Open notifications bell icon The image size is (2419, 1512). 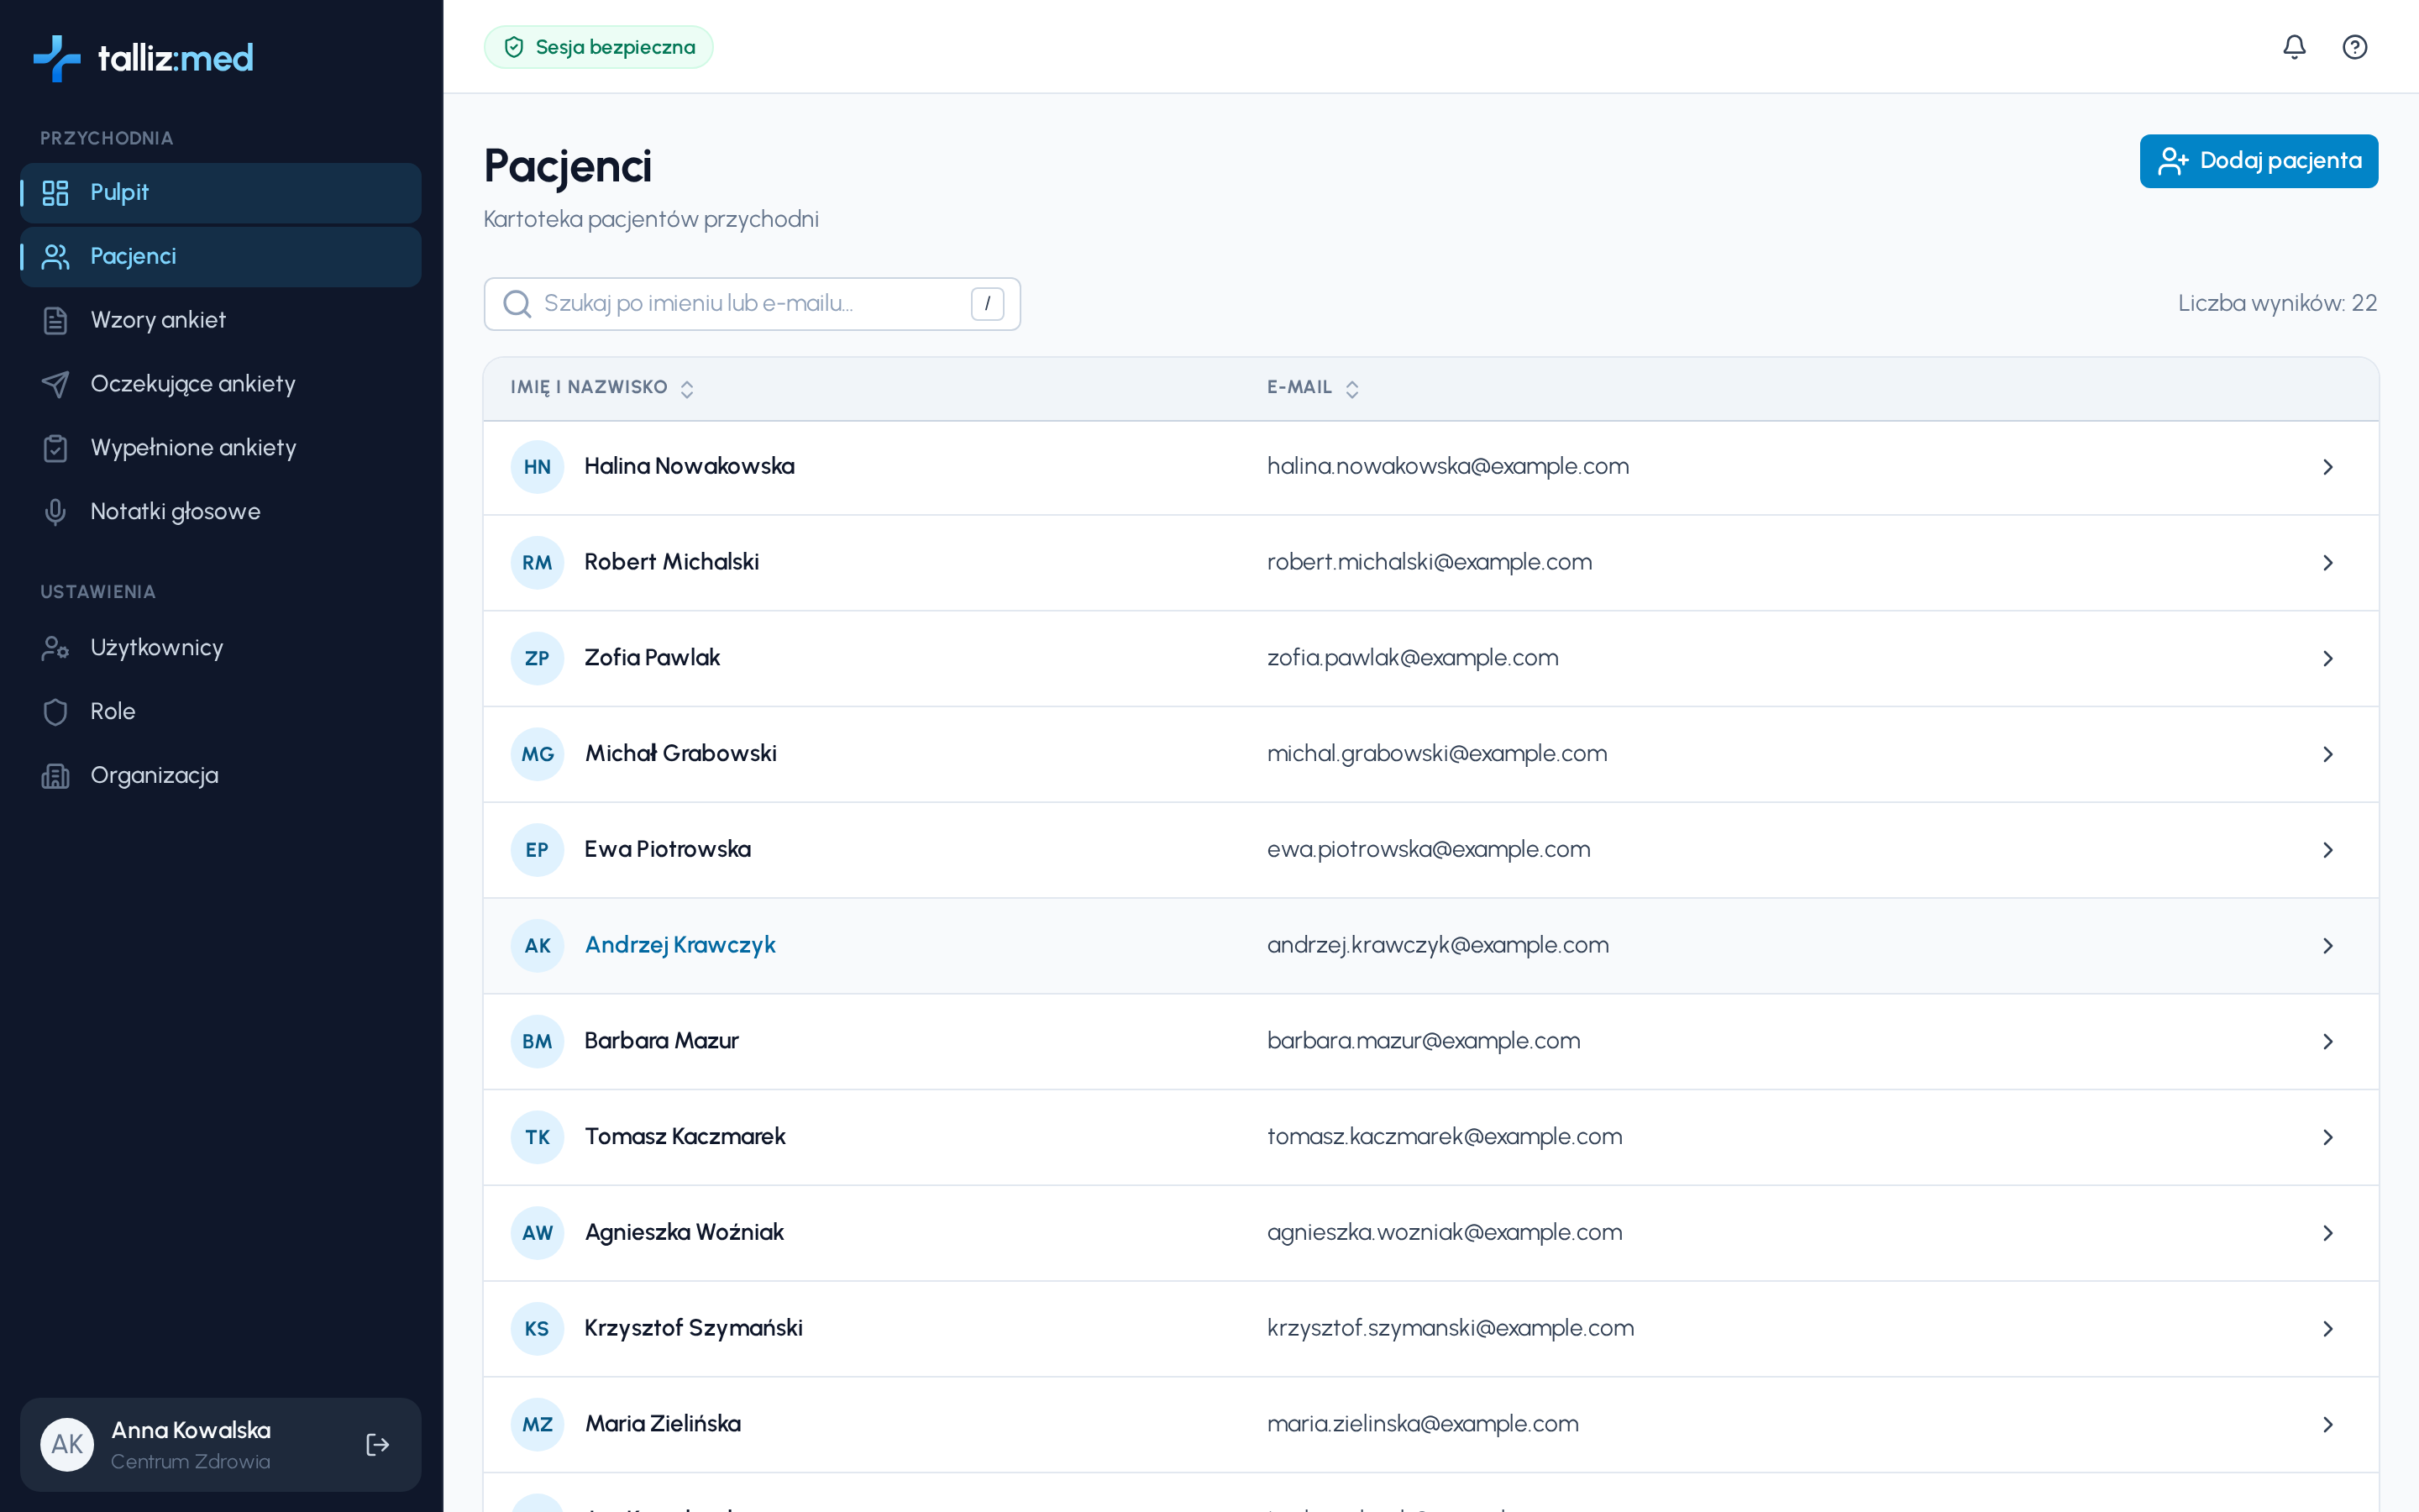click(x=2294, y=47)
